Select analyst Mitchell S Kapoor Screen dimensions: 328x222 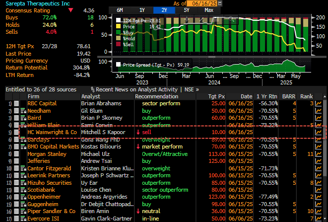[x=103, y=132]
